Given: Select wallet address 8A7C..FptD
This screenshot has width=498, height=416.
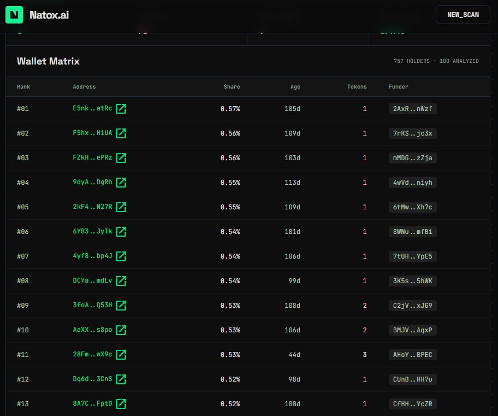Looking at the screenshot, I should (92, 403).
